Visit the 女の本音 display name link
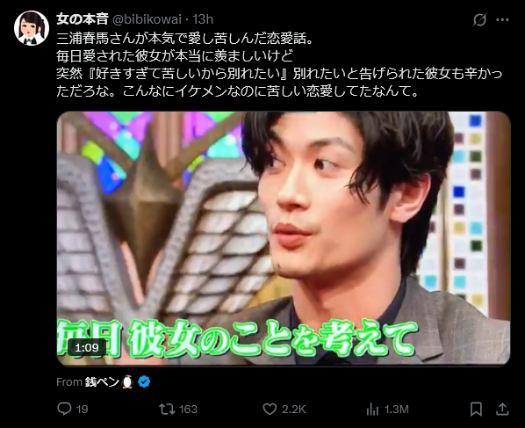This screenshot has width=525, height=428. click(x=83, y=19)
